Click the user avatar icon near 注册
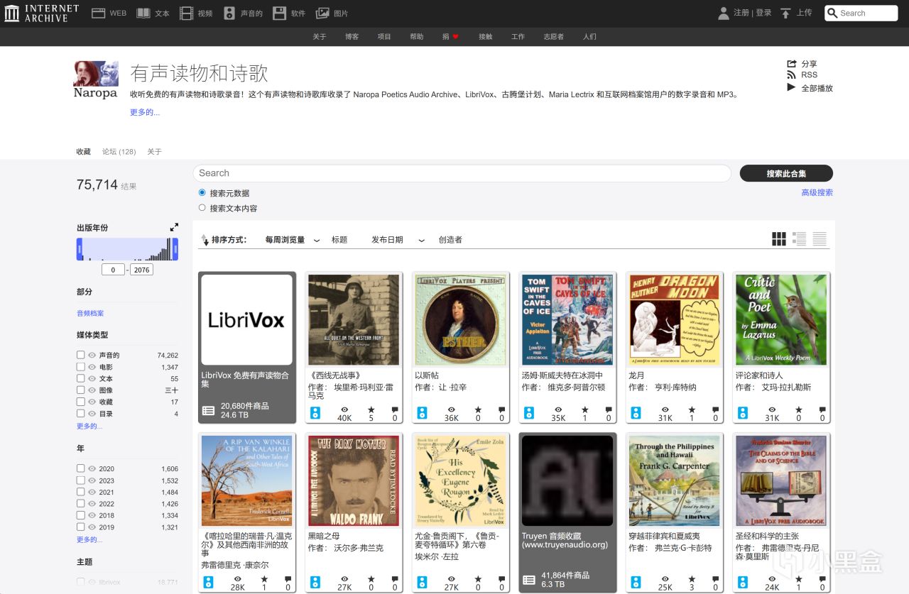 pos(724,13)
